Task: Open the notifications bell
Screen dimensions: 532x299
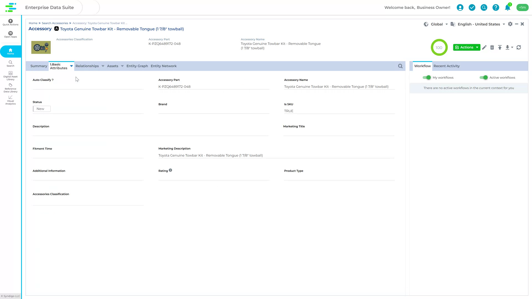Action: pyautogui.click(x=507, y=7)
